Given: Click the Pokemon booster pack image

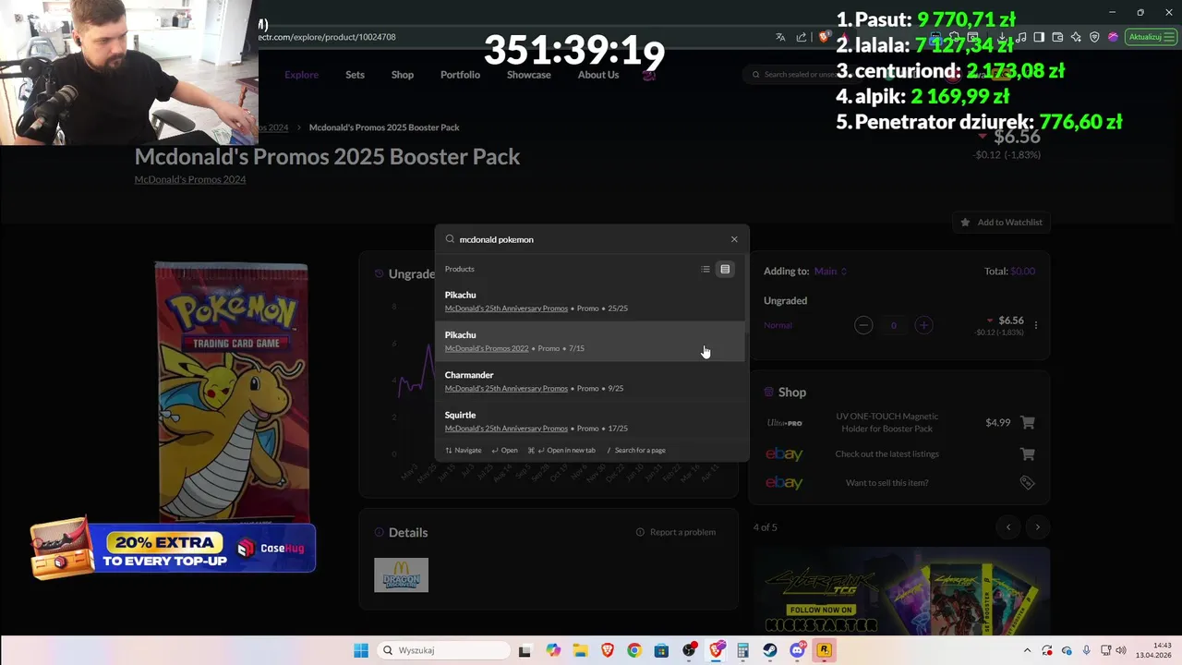Looking at the screenshot, I should coord(232,392).
